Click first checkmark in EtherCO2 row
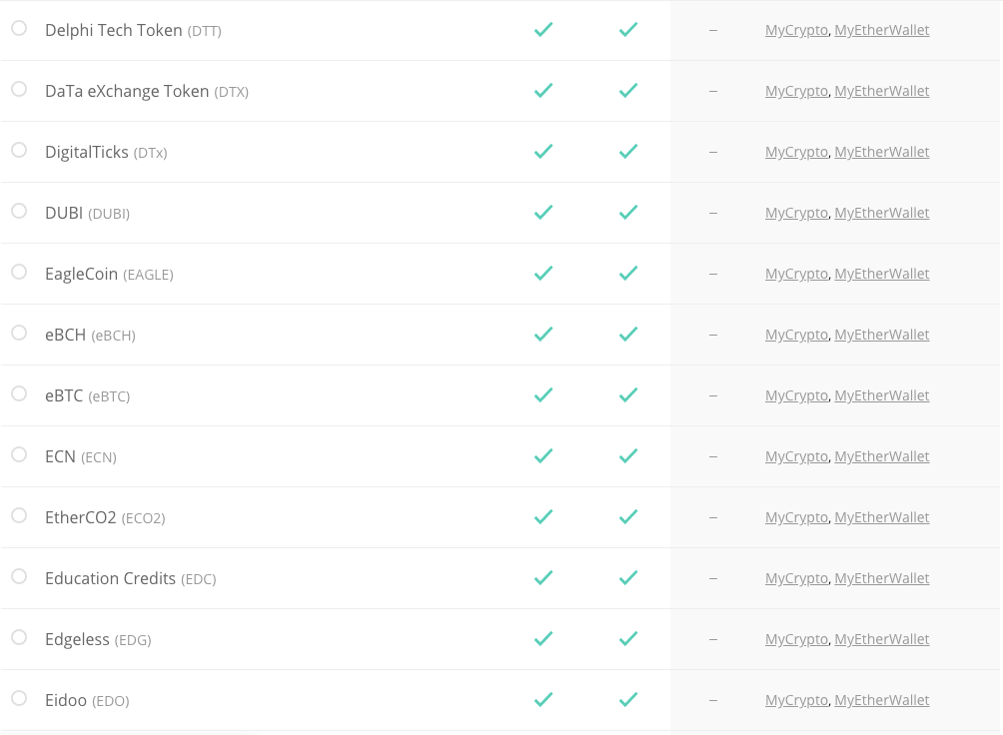 (543, 516)
